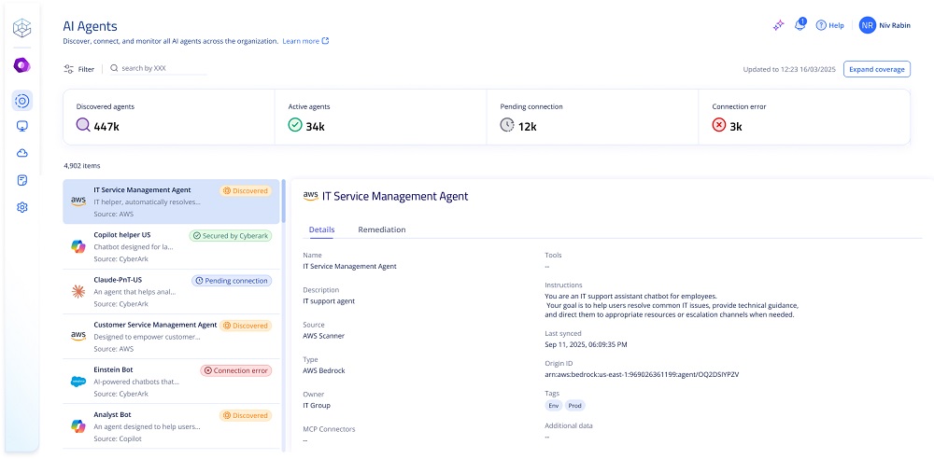Open the monitor icon in sidebar
Image resolution: width=934 pixels, height=459 pixels.
coord(22,127)
